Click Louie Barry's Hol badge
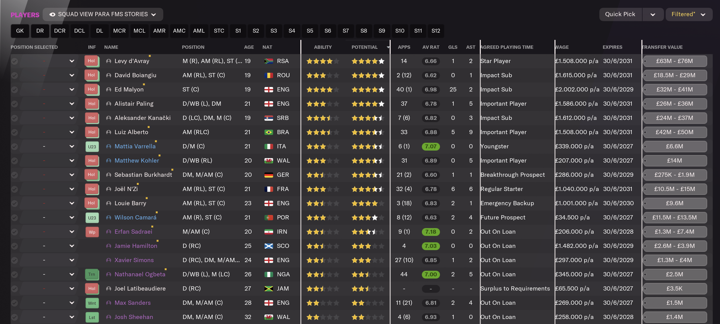720x324 pixels. [92, 203]
